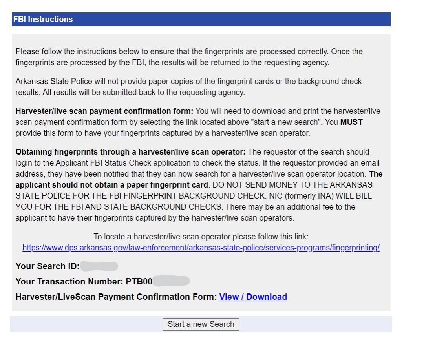
Task: Click the Arkansas State Police paper copies paragraph
Action: click(188, 86)
